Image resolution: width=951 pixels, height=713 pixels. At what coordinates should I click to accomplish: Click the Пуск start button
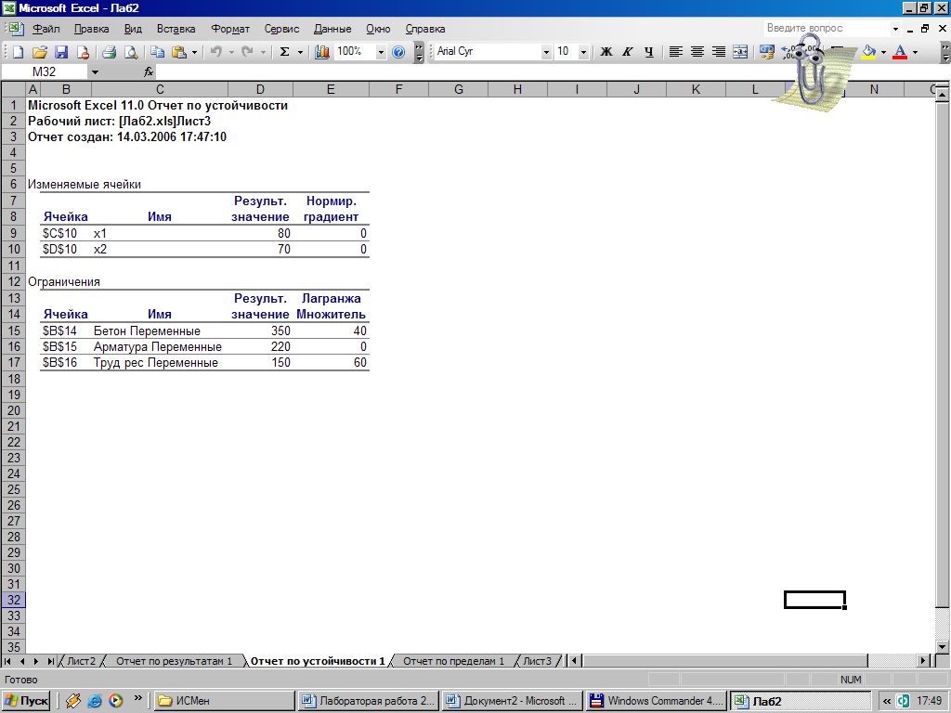(26, 701)
